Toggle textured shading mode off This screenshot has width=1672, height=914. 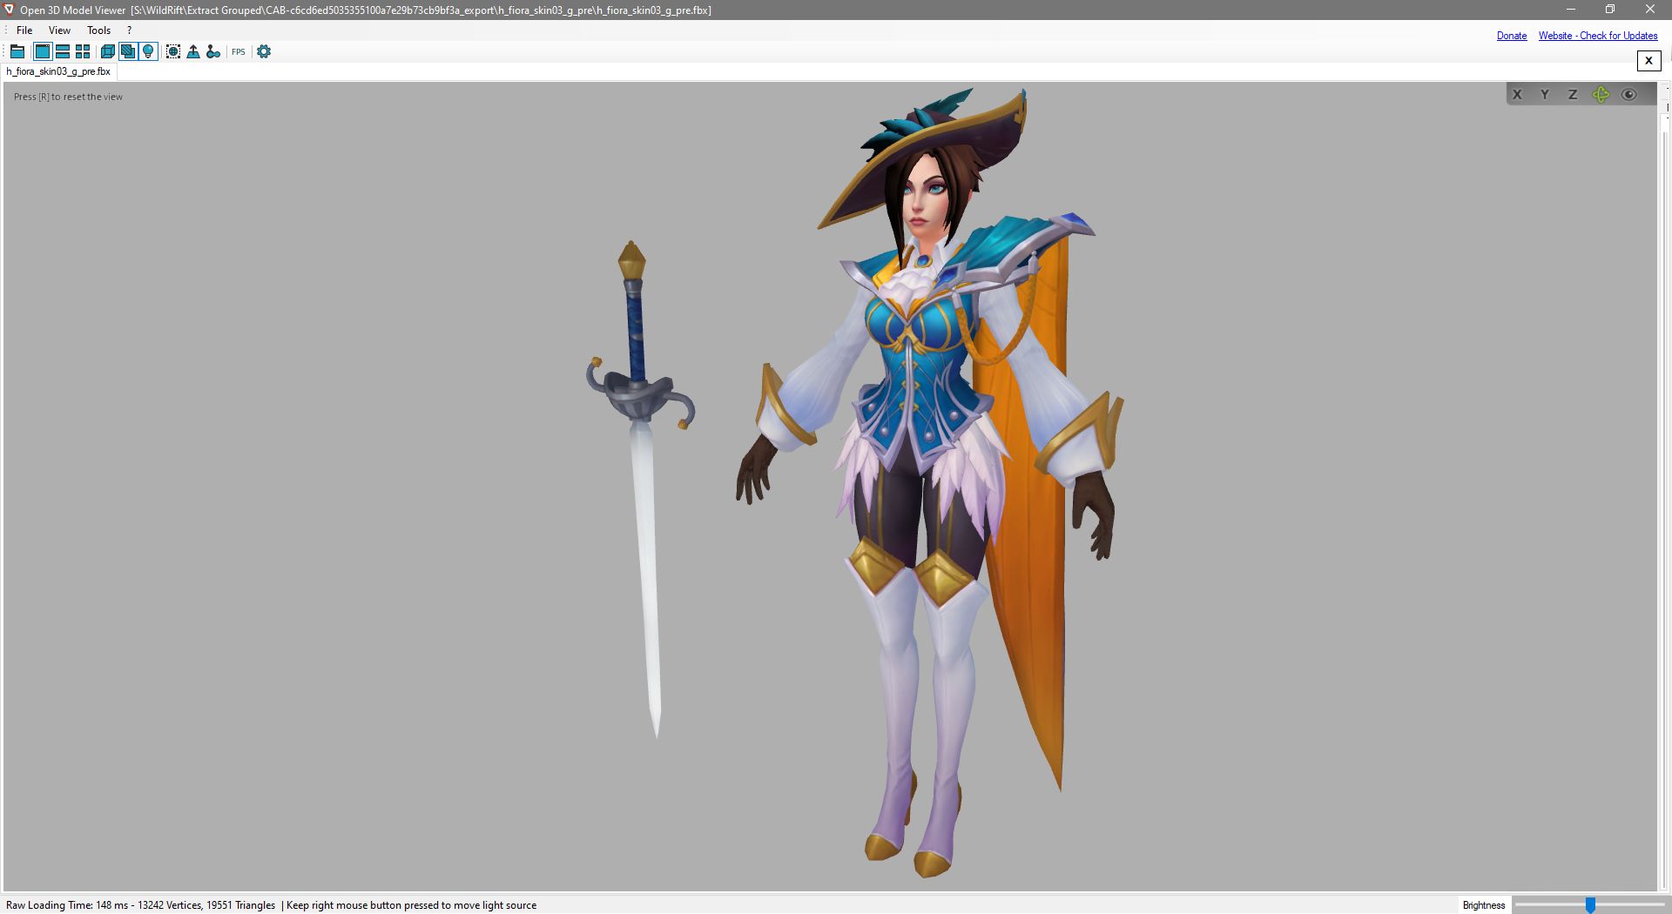(128, 51)
